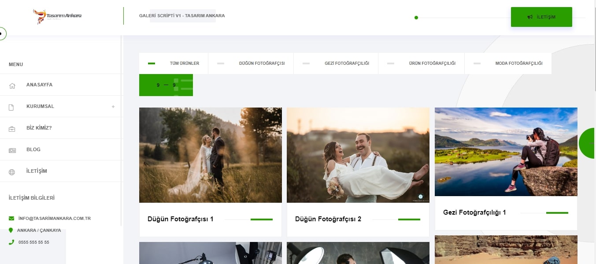Click the home icon beside ANASAYFA
Screen dimensions: 596x264
(x=12, y=85)
